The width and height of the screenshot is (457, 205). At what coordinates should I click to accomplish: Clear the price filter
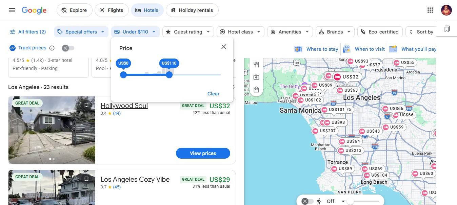214,94
